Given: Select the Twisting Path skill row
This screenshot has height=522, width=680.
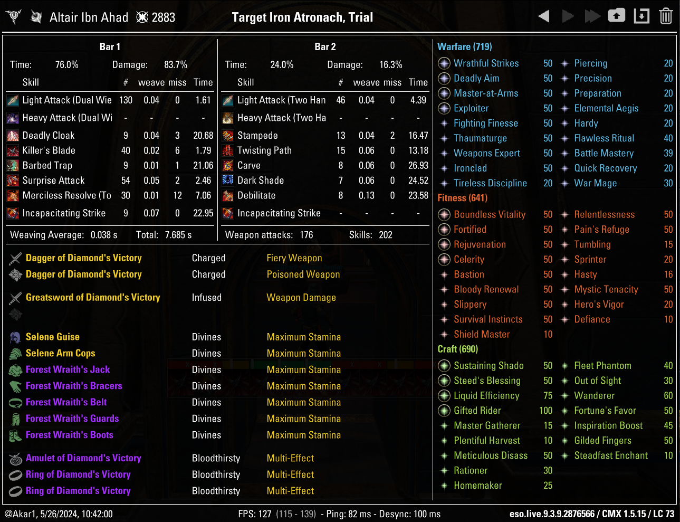Looking at the screenshot, I should click(x=264, y=150).
